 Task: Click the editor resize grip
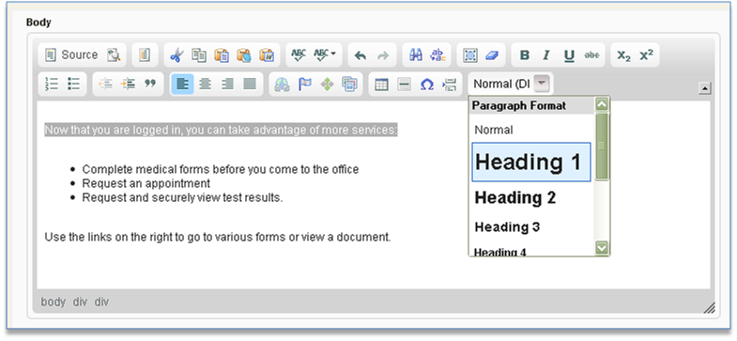[709, 307]
